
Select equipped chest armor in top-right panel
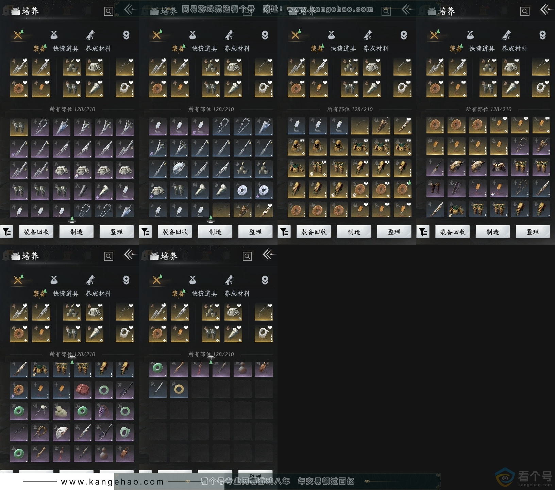coord(511,67)
